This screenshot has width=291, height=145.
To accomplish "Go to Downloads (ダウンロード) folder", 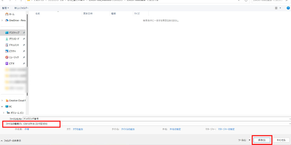I will tap(14, 39).
